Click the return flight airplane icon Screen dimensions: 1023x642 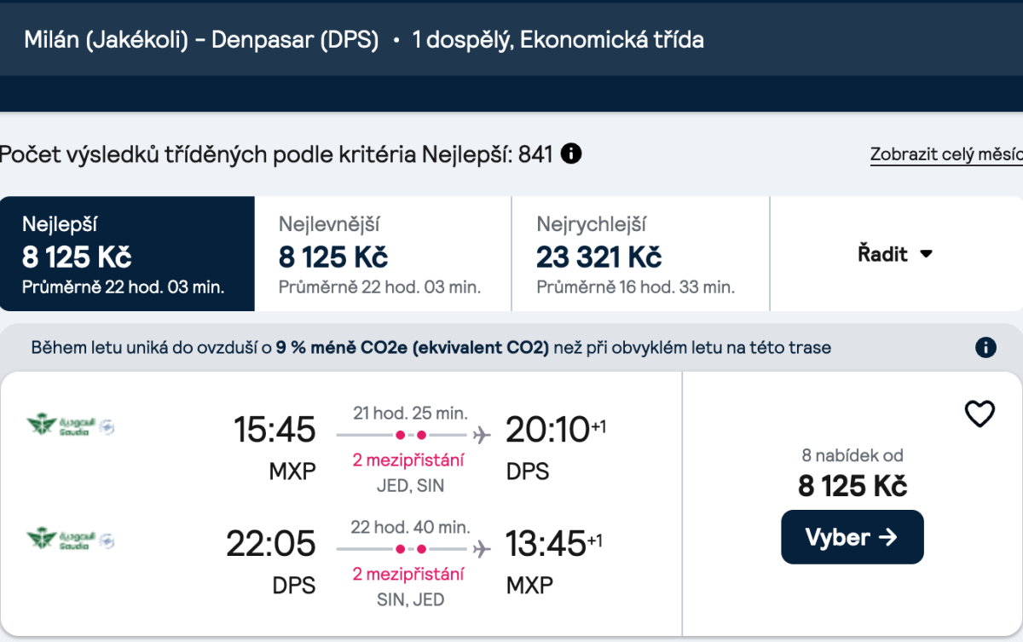pyautogui.click(x=482, y=548)
